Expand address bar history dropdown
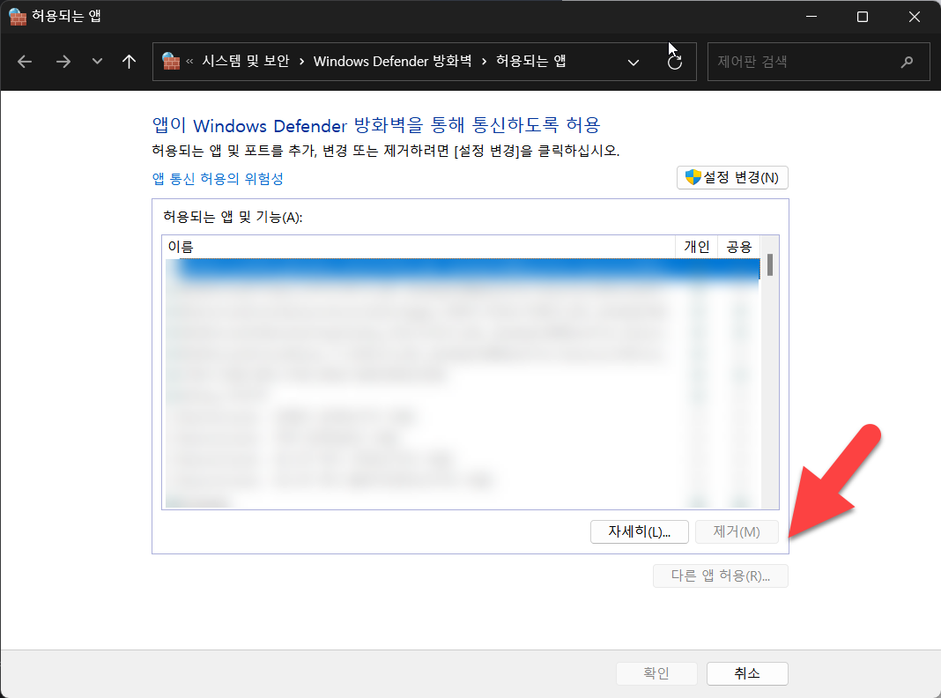 [x=634, y=63]
